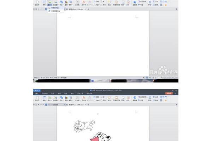
Task: Click the Comment icon in upper window
Action: (x=109, y=2)
